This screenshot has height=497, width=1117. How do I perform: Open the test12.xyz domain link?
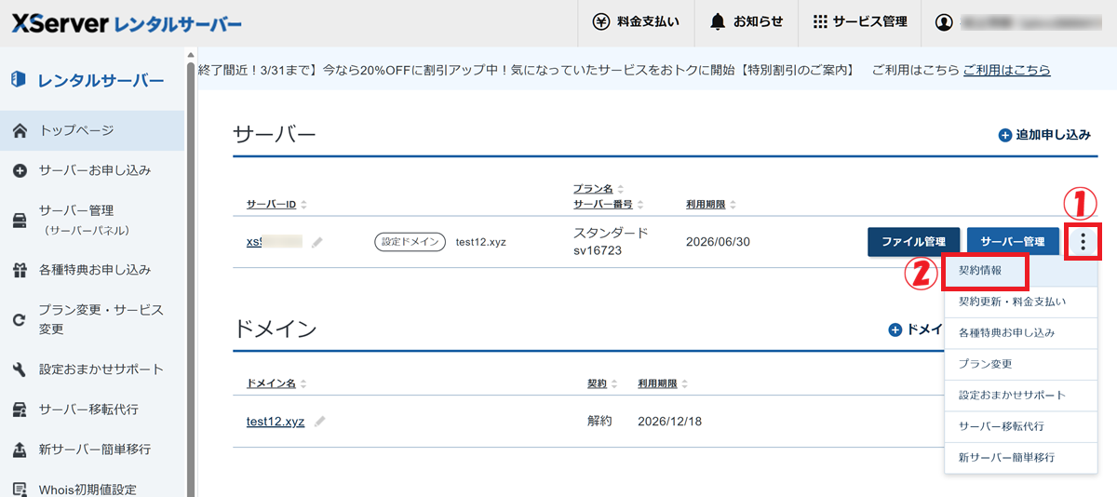pyautogui.click(x=275, y=422)
